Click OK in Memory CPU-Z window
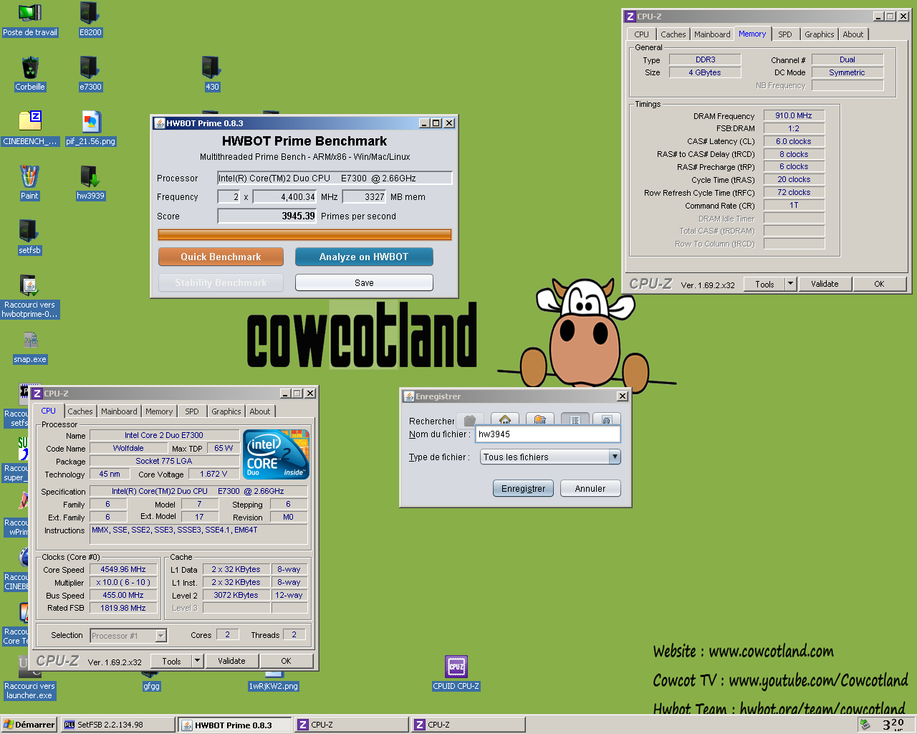The width and height of the screenshot is (917, 734). pos(879,284)
